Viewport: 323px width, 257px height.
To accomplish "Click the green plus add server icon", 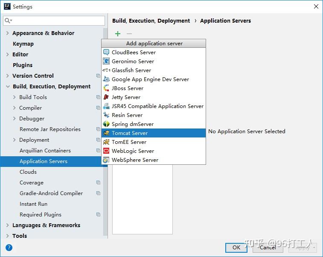I will point(118,34).
